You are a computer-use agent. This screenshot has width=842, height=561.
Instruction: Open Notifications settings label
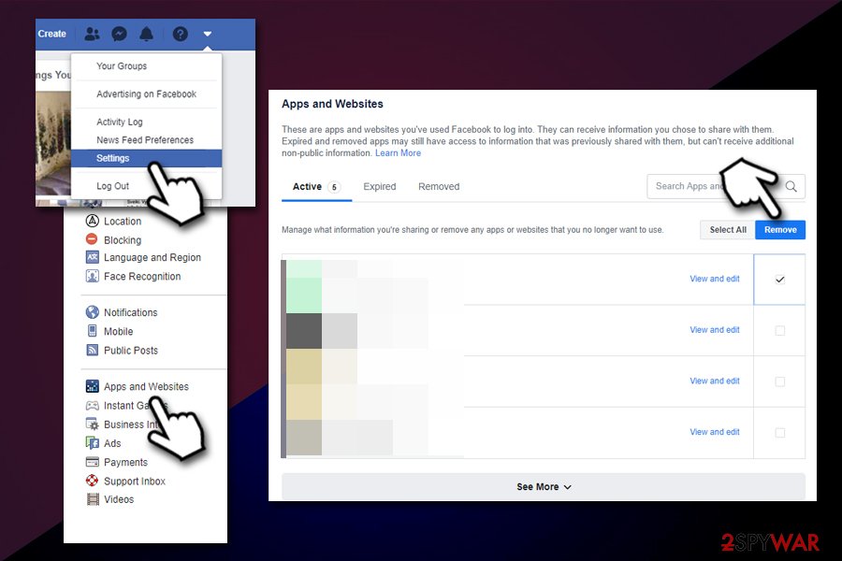point(130,312)
